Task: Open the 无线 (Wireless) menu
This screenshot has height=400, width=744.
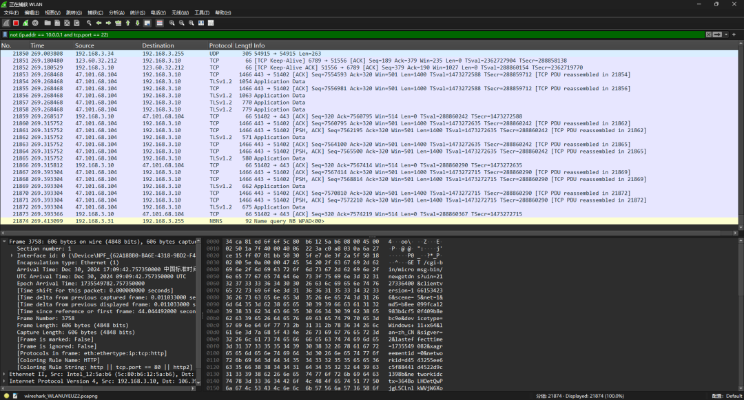Action: pyautogui.click(x=180, y=12)
